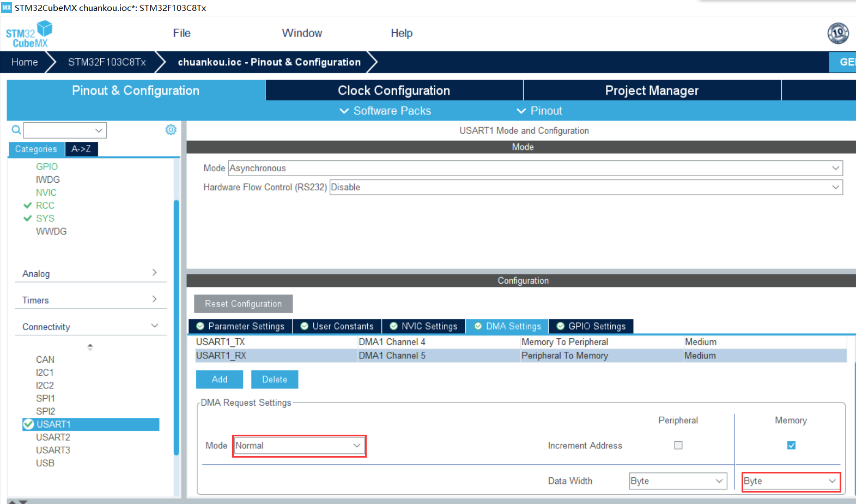
Task: Click the Parameter Settings tab status icon
Action: (201, 326)
